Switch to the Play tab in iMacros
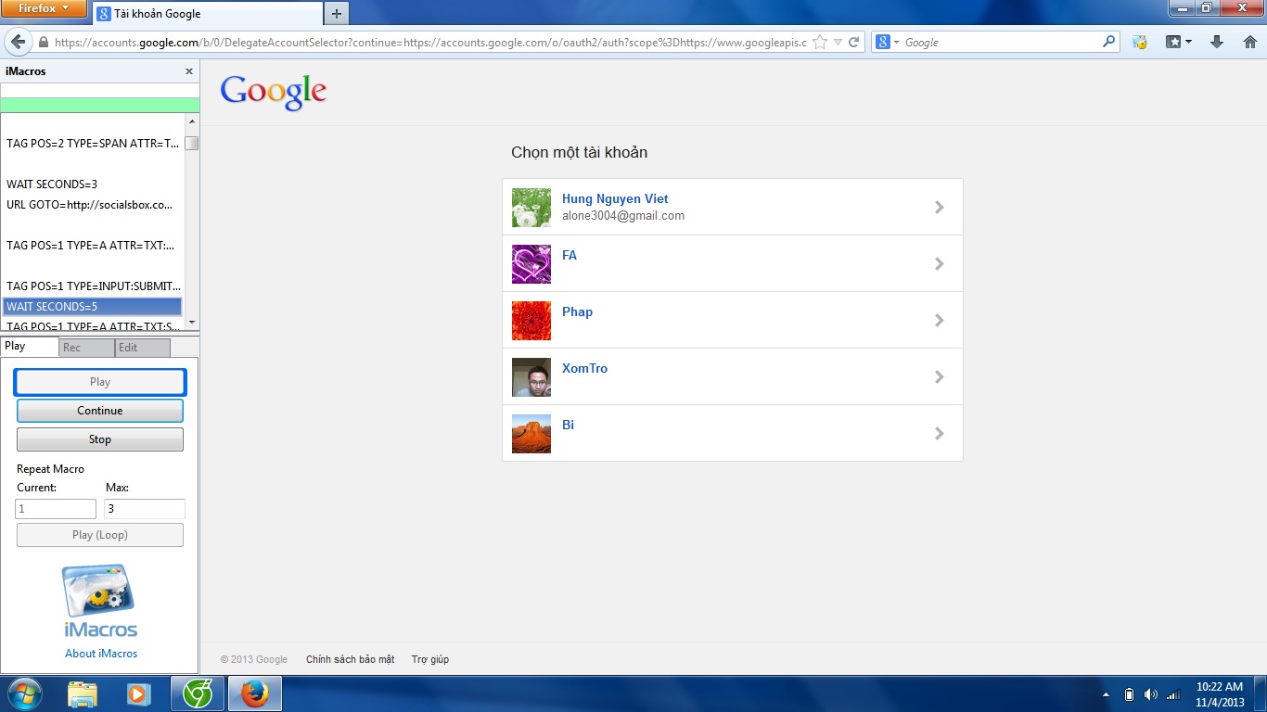Image resolution: width=1267 pixels, height=712 pixels. (29, 347)
